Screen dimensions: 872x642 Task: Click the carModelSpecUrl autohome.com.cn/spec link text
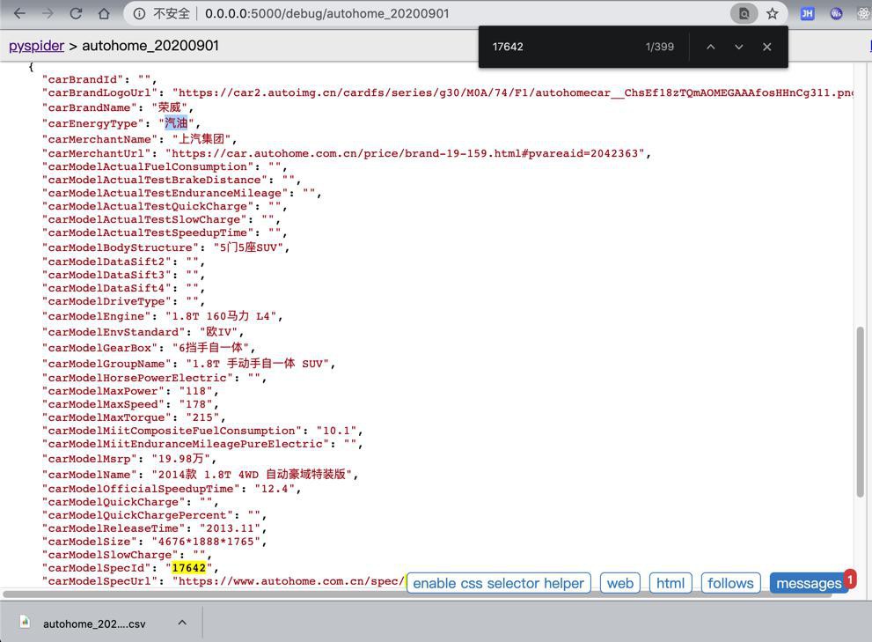coord(291,581)
